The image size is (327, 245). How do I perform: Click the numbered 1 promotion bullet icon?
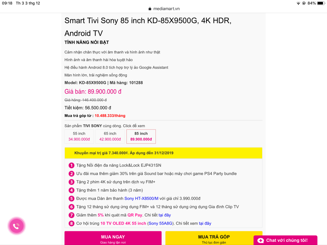coord(71,166)
